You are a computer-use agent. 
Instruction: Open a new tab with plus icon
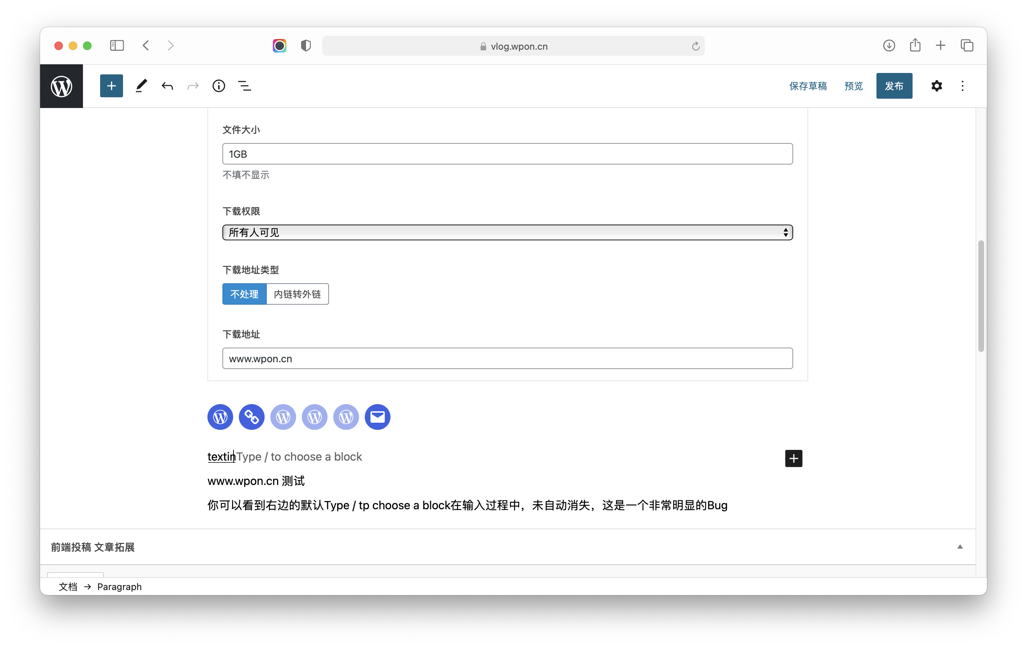pos(940,45)
